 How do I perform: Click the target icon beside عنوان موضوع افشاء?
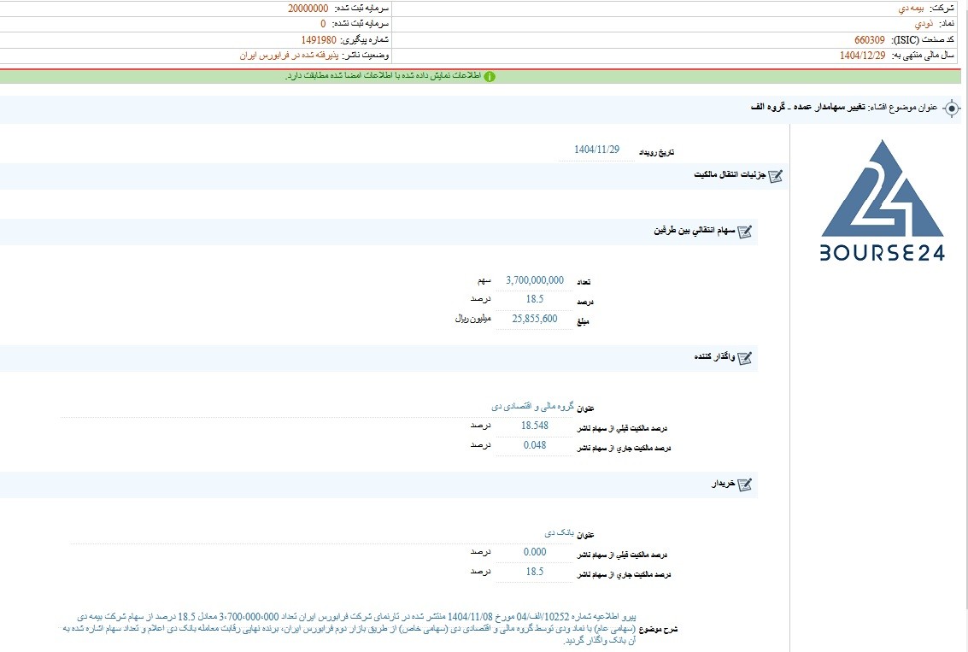(952, 109)
